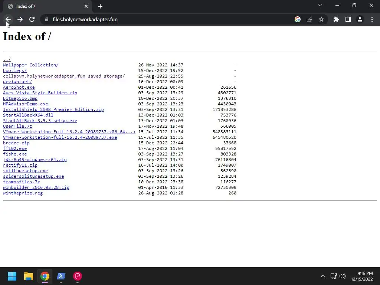Image resolution: width=380 pixels, height=285 pixels.
Task: Download StartAllBack_3.5.3_setup.exe
Action: point(40,121)
